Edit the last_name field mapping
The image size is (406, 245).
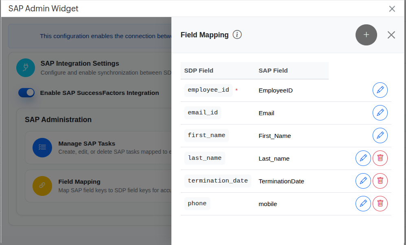click(363, 158)
